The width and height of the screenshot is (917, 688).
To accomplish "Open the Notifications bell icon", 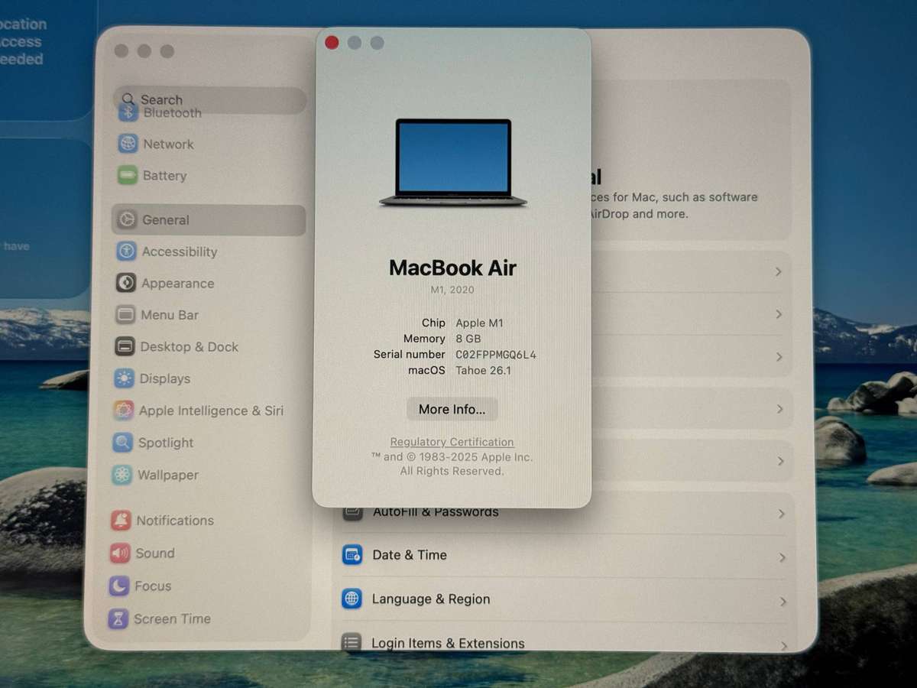I will pyautogui.click(x=121, y=521).
